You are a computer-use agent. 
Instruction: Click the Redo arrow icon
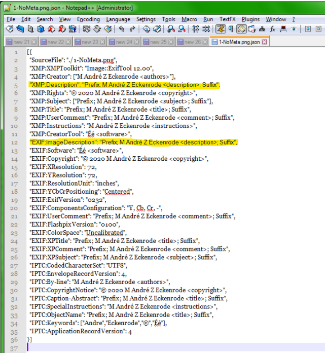(132, 29)
